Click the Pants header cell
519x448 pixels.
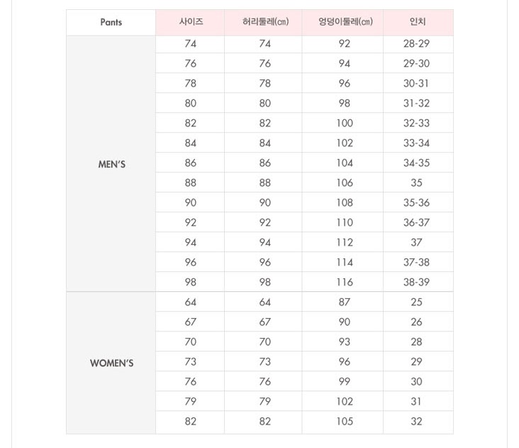111,22
